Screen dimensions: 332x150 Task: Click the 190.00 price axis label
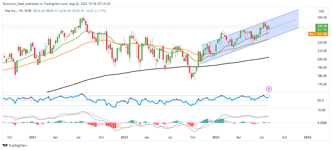pyautogui.click(x=322, y=68)
